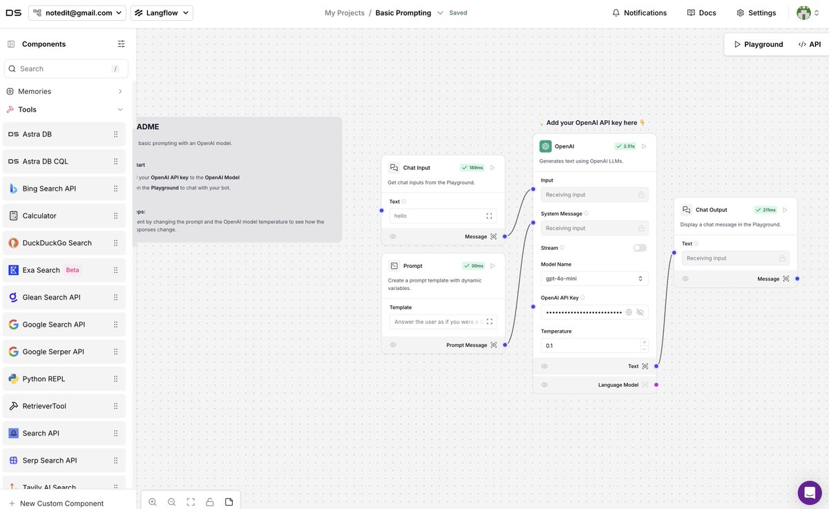Click info icon next to System Message
This screenshot has width=829, height=509.
(x=587, y=214)
